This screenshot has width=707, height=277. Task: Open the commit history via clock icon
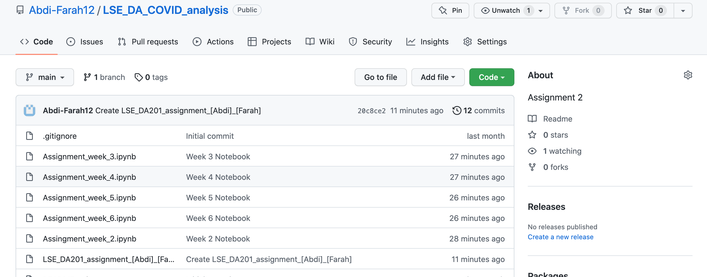coord(457,110)
